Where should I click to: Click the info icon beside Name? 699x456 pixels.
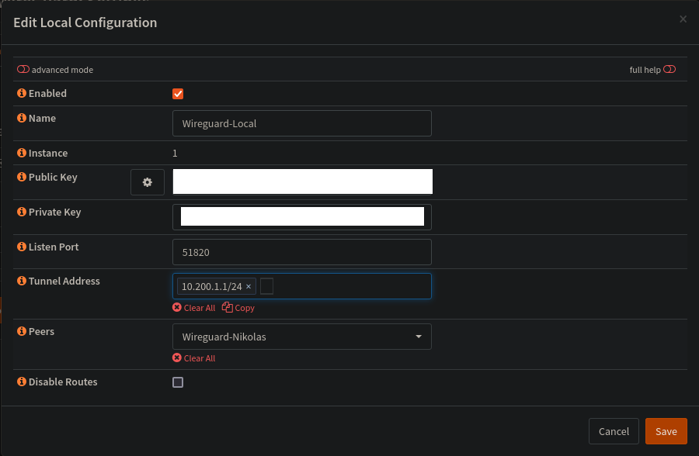[x=22, y=119]
